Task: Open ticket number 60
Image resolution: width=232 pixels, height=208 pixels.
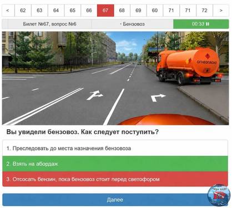Action: (x=155, y=11)
